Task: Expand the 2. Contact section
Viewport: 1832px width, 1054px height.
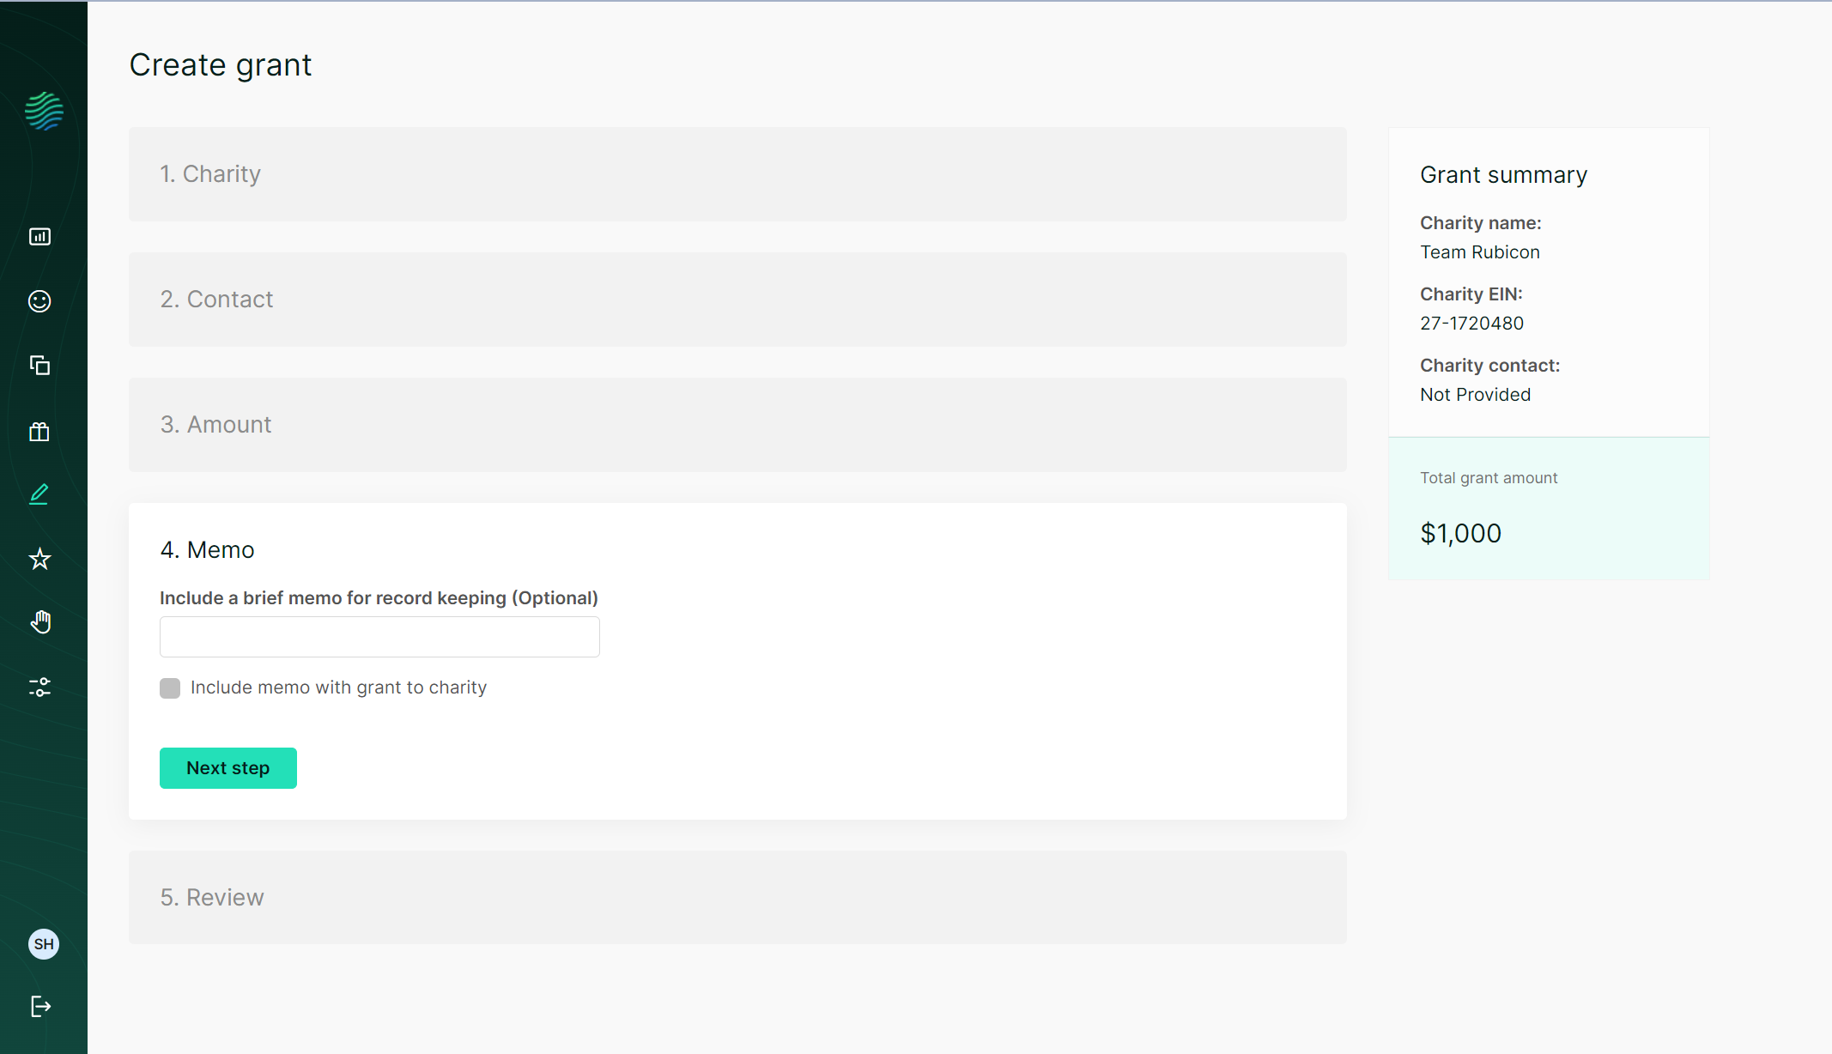Action: point(737,300)
